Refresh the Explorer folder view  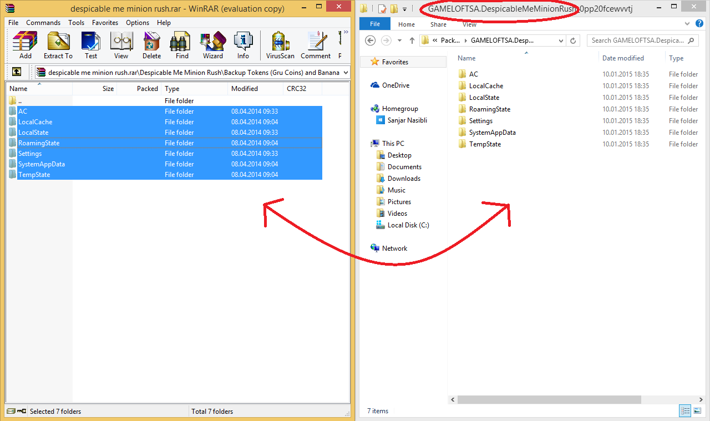[x=574, y=40]
